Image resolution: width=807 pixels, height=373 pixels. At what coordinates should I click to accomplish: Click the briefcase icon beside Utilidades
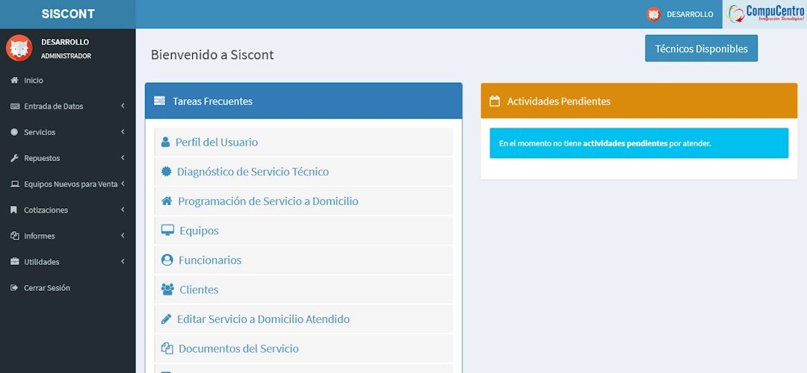[x=14, y=262]
